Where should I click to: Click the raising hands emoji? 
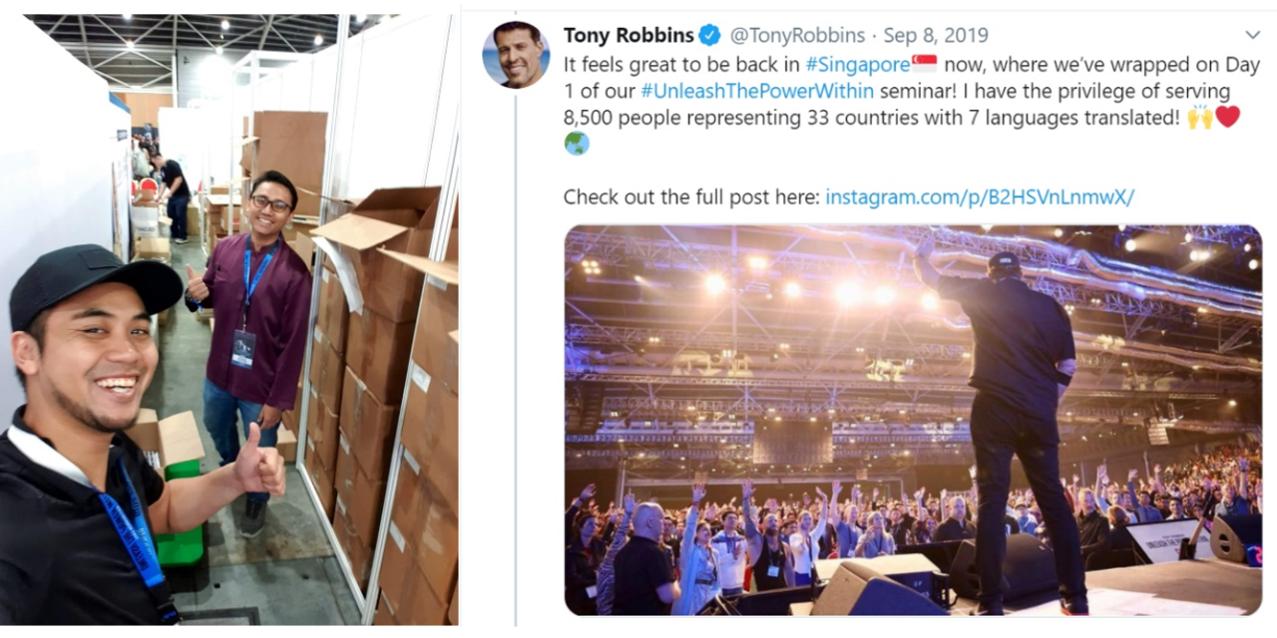pos(1200,118)
